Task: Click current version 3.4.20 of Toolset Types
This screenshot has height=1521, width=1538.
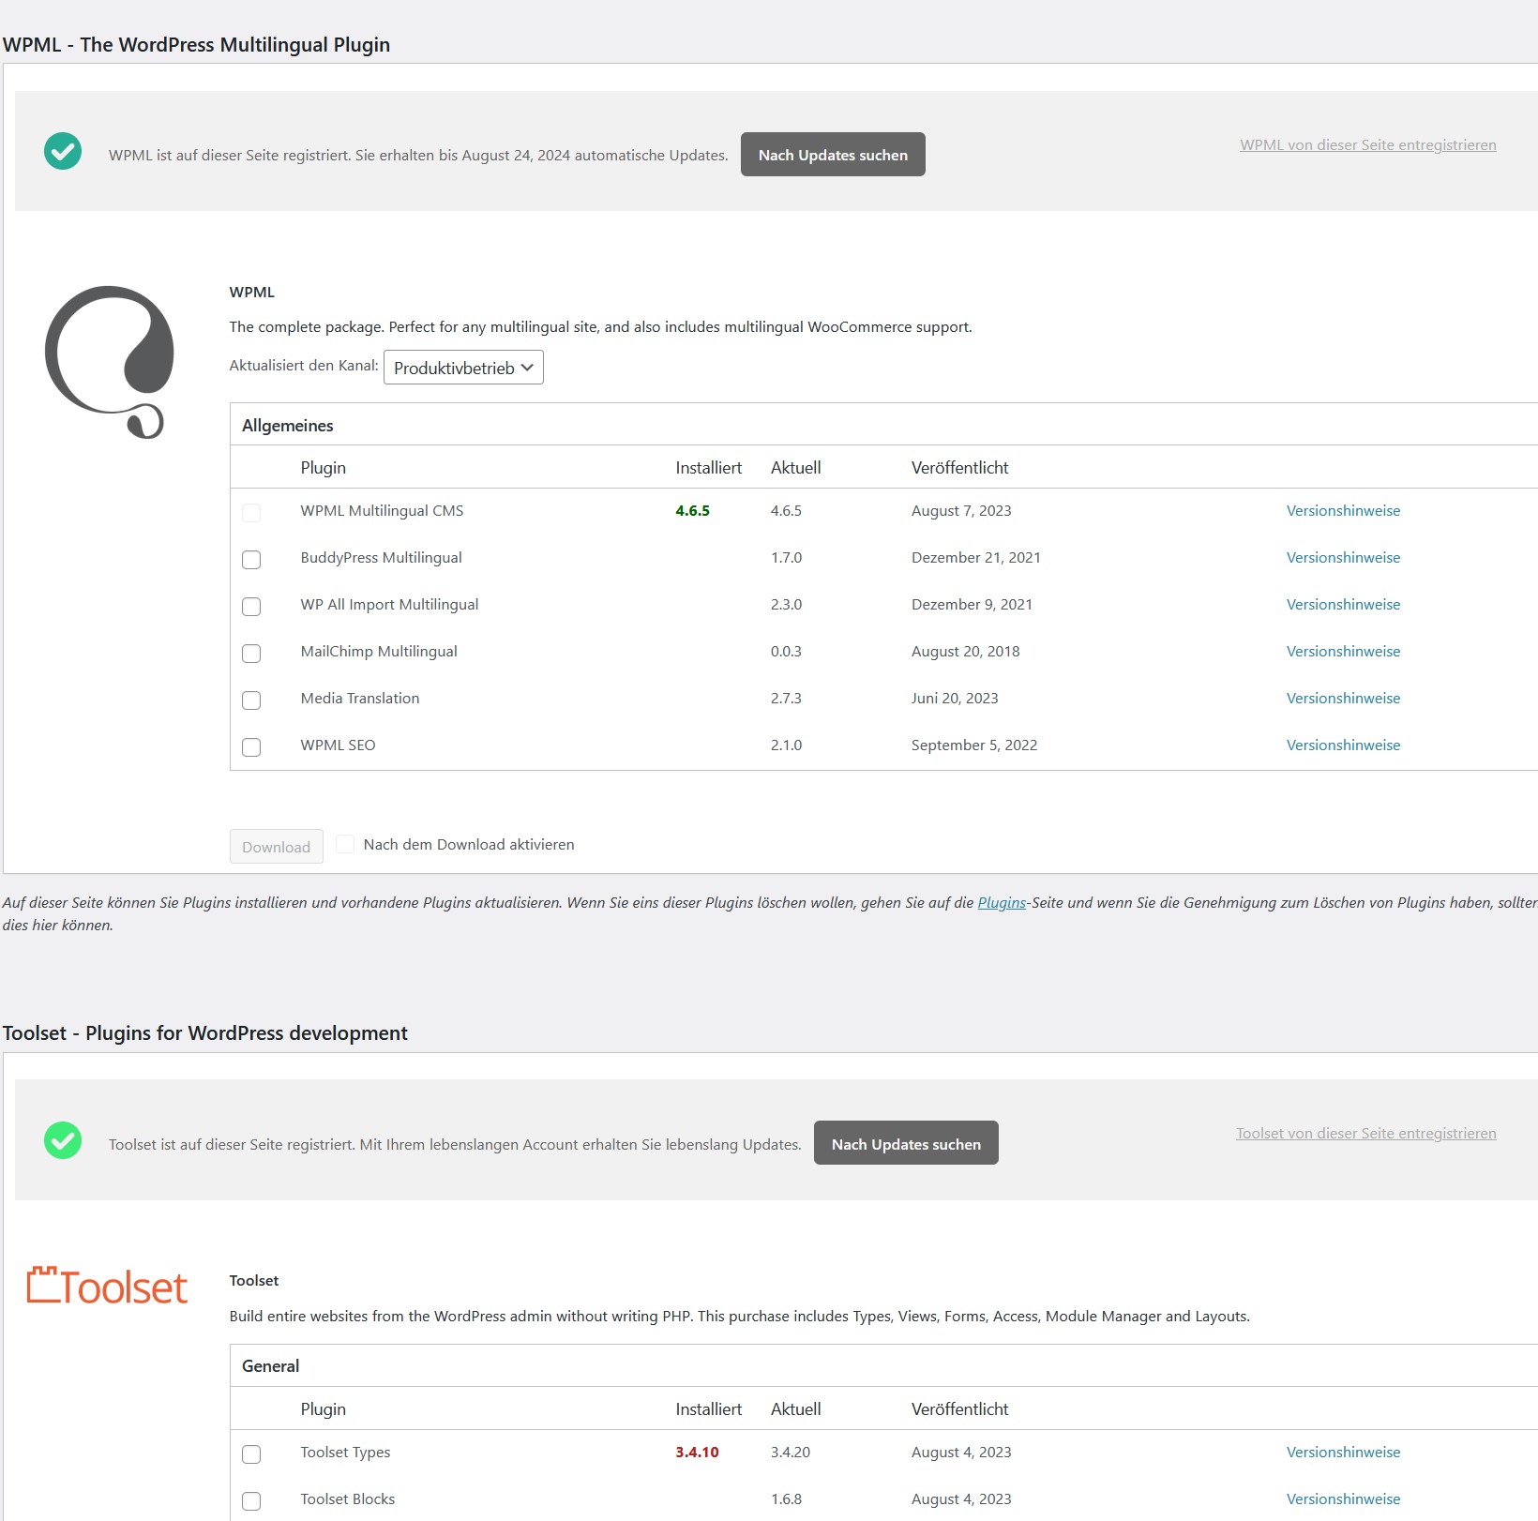Action: click(791, 1453)
